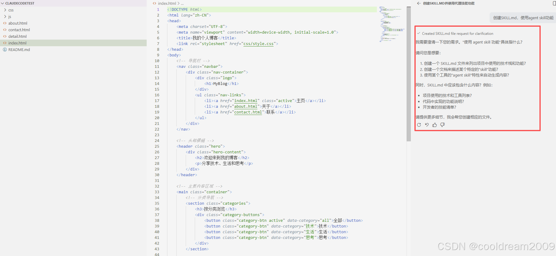Follow the css/style.css link on line 7
556x256 pixels.
tap(258, 44)
